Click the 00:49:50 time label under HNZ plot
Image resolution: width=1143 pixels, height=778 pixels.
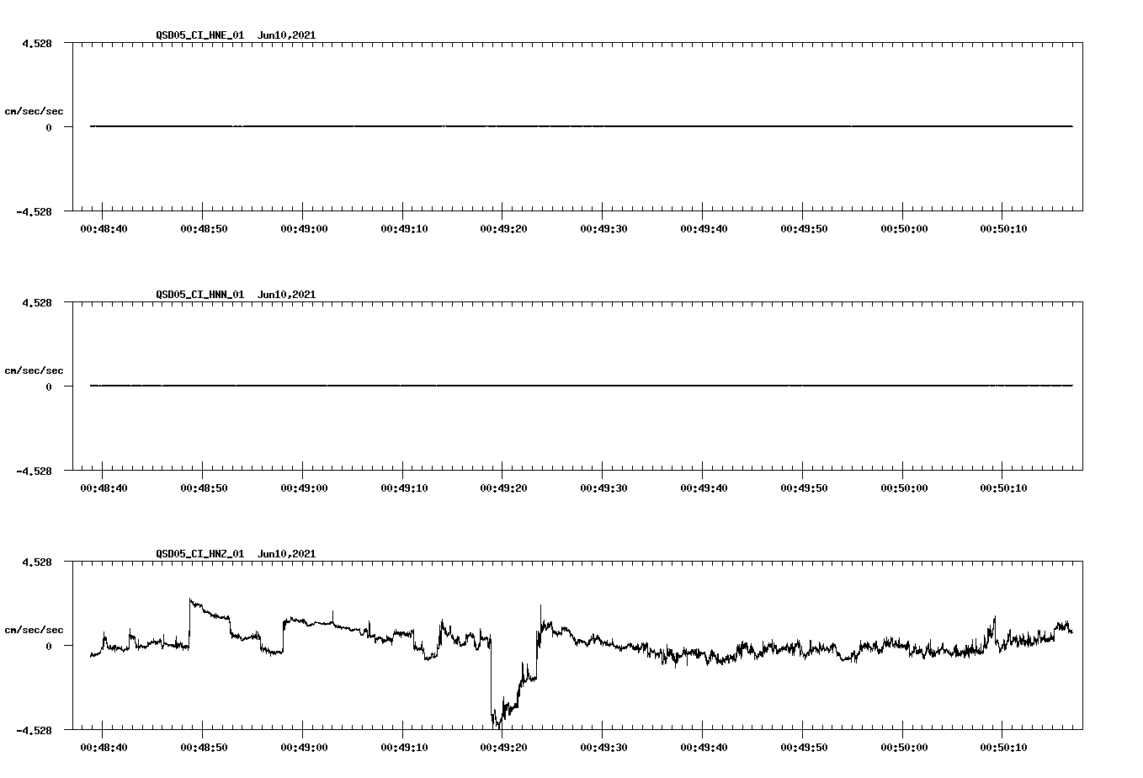tap(804, 747)
